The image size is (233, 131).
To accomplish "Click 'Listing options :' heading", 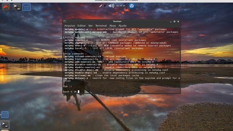I will click(x=75, y=37).
